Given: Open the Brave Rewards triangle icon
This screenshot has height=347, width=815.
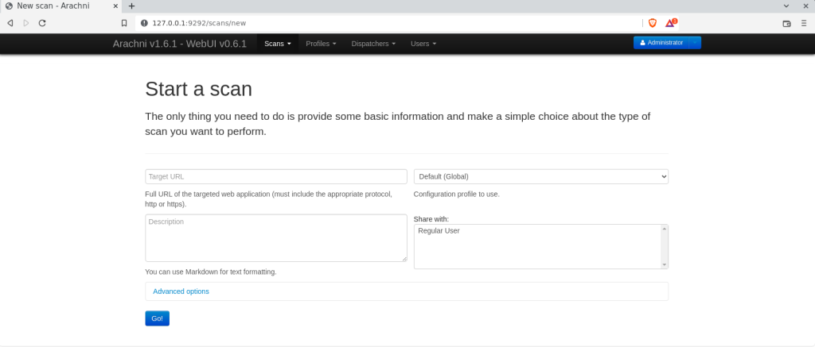Looking at the screenshot, I should (670, 23).
